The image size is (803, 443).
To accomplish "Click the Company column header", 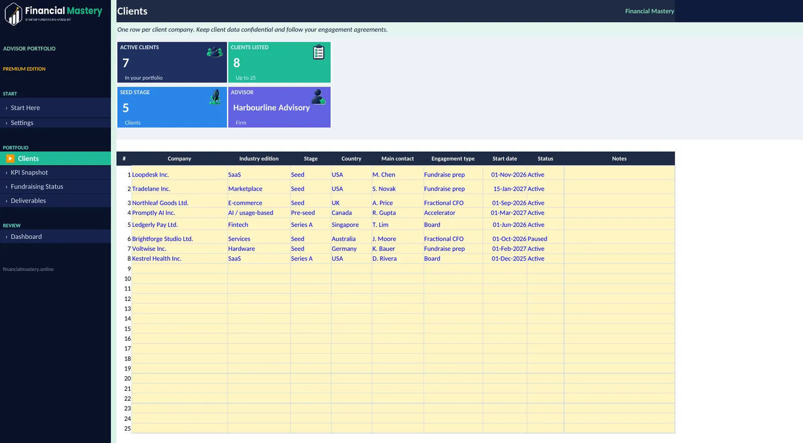I will tap(179, 159).
